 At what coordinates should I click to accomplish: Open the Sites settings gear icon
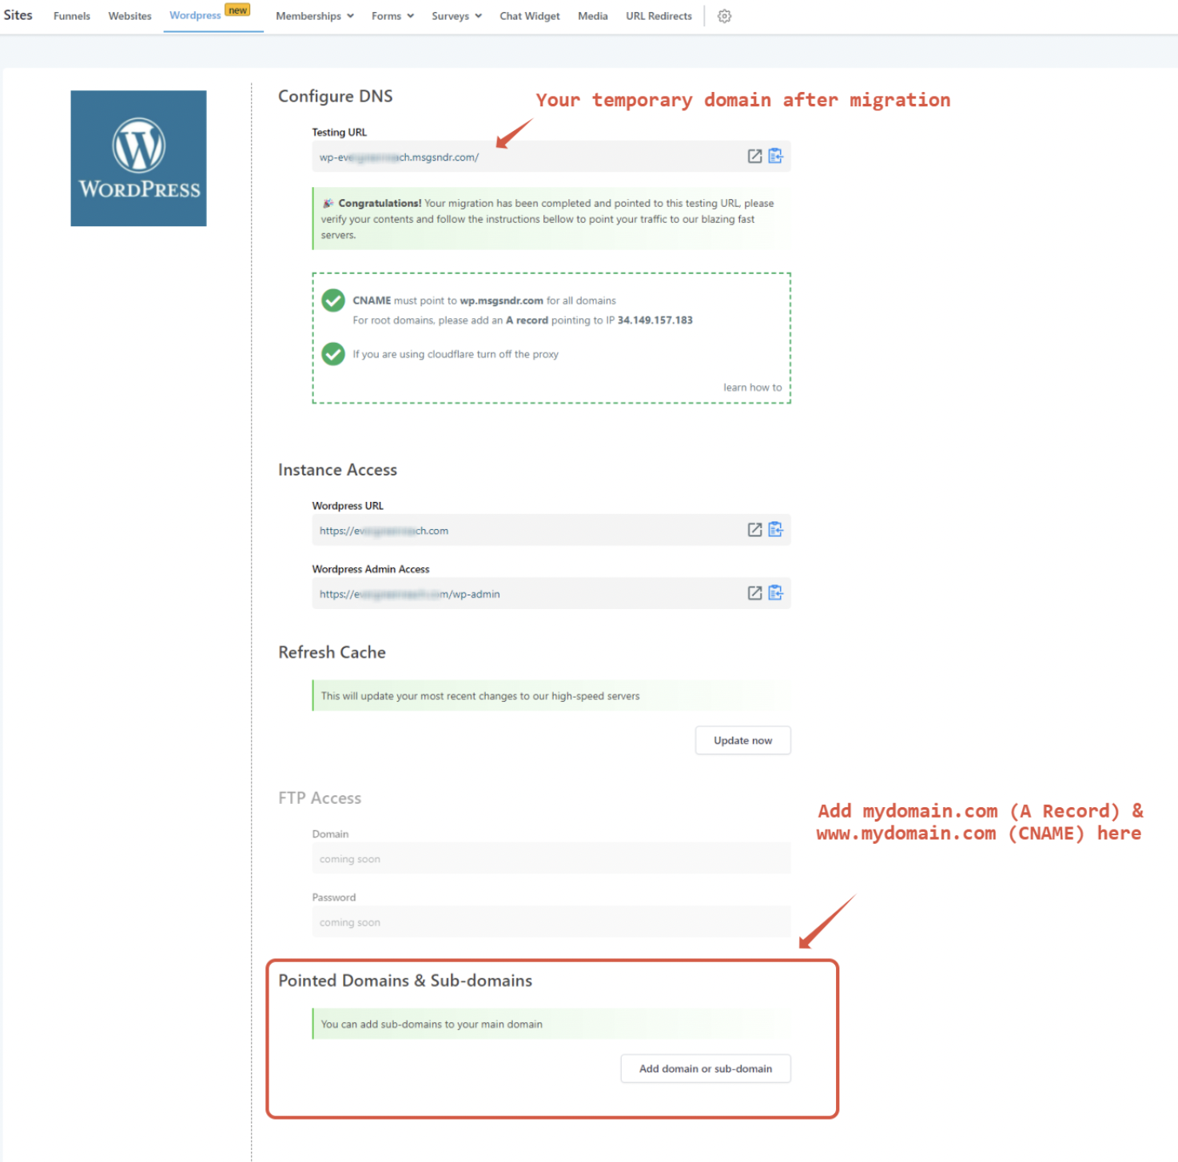pos(724,16)
